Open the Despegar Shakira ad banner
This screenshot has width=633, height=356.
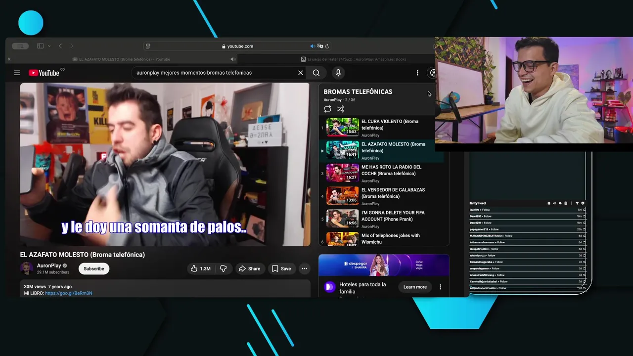click(x=384, y=265)
